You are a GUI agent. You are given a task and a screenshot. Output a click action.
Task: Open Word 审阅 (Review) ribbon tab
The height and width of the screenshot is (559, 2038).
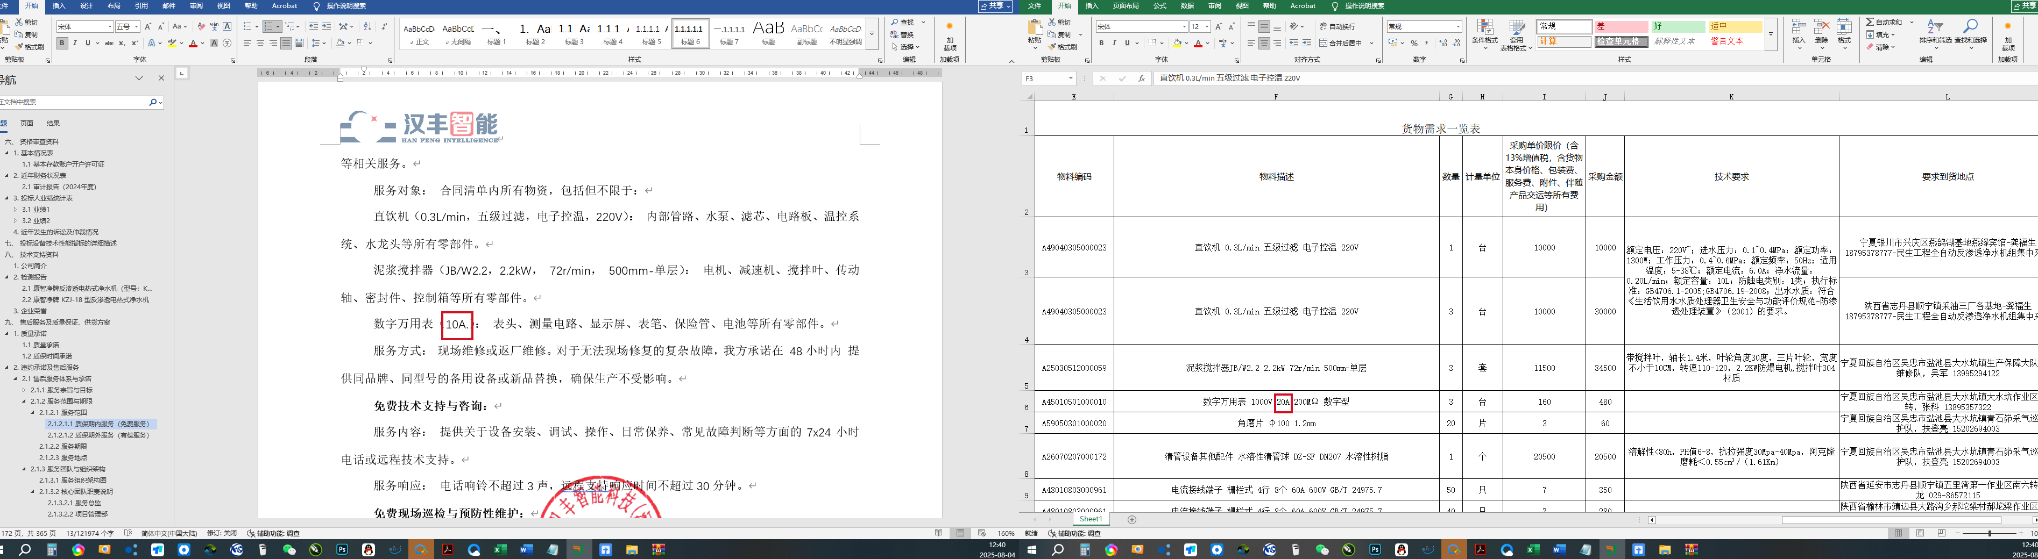coord(196,5)
